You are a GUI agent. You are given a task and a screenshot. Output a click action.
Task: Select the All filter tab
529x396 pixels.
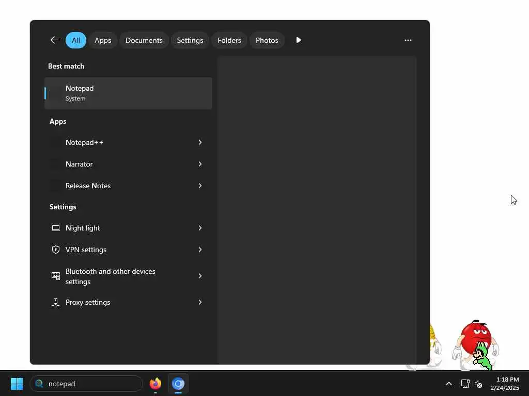(x=76, y=40)
